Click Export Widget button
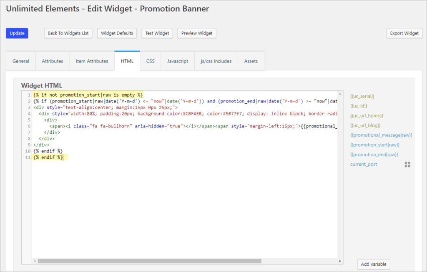 click(x=404, y=33)
